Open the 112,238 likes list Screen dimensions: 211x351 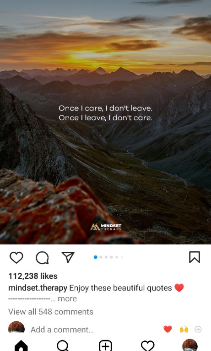point(33,276)
